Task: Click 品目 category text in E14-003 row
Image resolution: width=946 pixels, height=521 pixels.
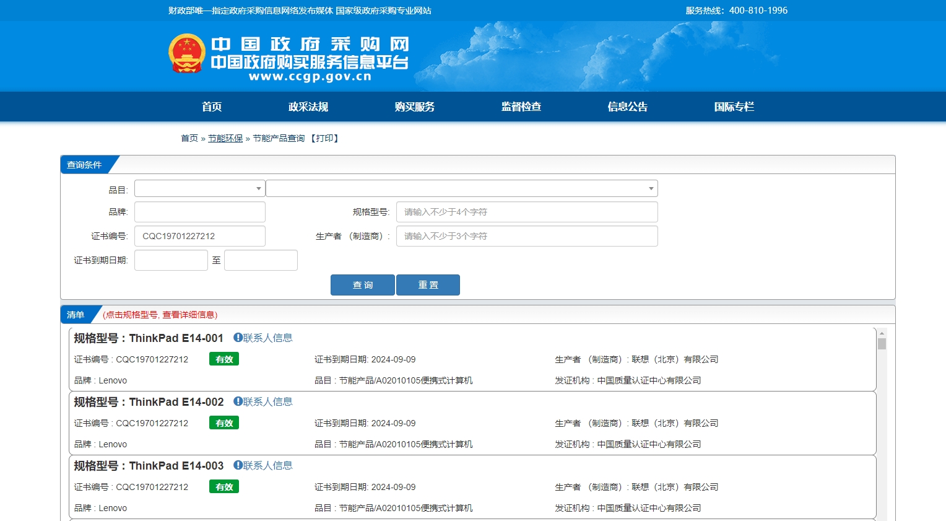Action: [x=394, y=508]
